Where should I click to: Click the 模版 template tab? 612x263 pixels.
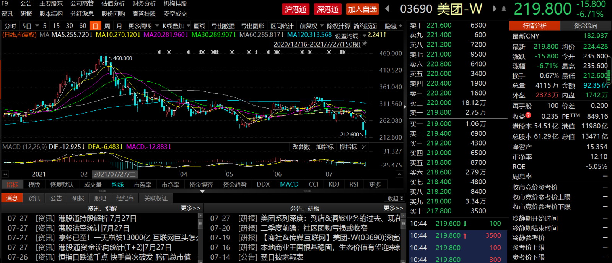pyautogui.click(x=34, y=184)
